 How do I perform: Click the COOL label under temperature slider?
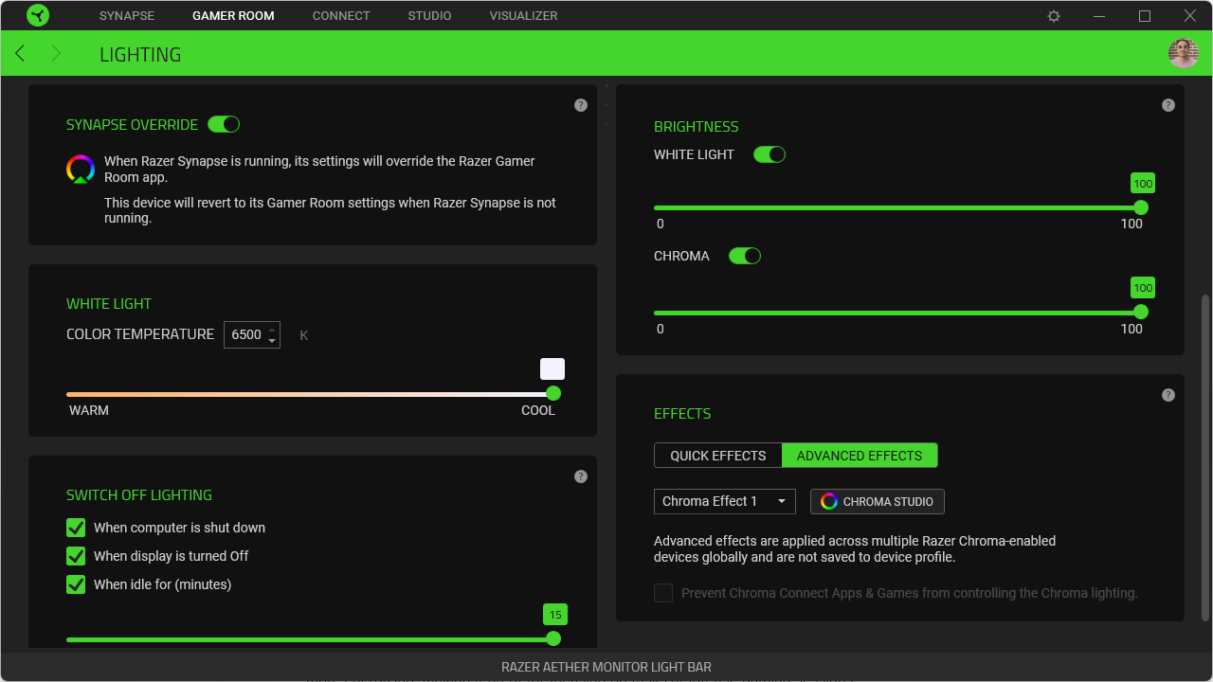pos(538,410)
